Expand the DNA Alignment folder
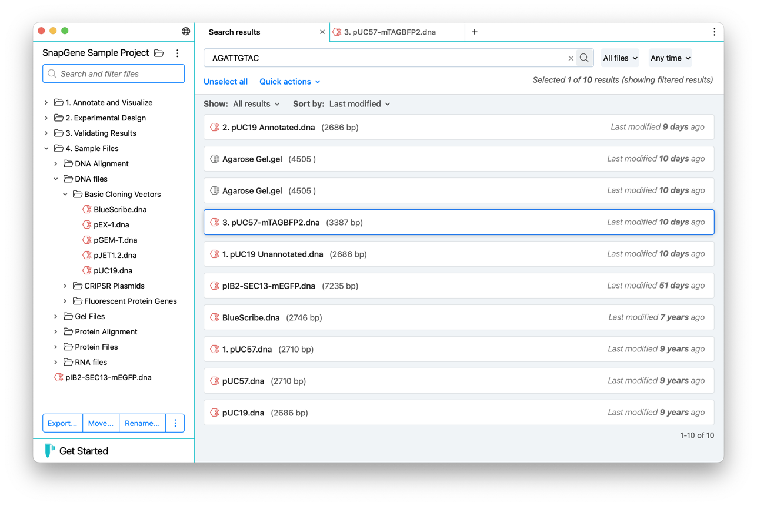 pyautogui.click(x=56, y=163)
